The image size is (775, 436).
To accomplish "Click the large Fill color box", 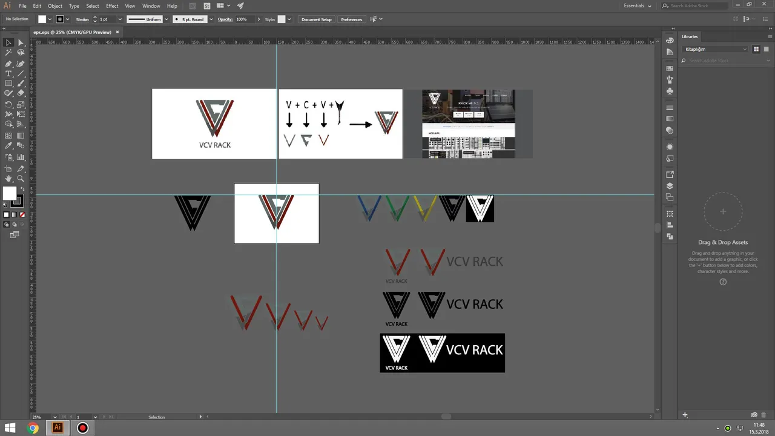I will pyautogui.click(x=10, y=194).
